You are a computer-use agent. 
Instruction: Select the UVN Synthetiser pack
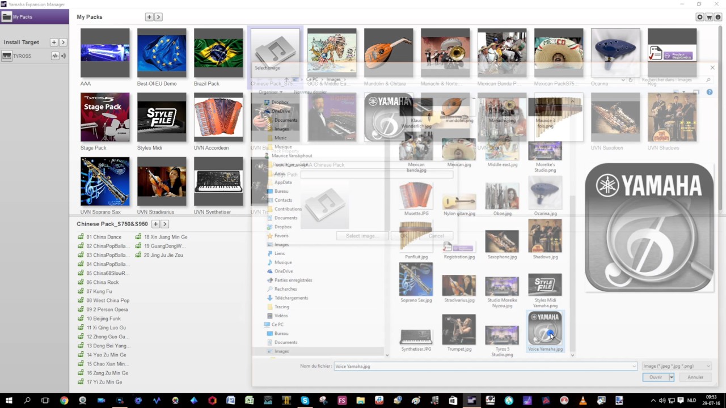(x=218, y=181)
